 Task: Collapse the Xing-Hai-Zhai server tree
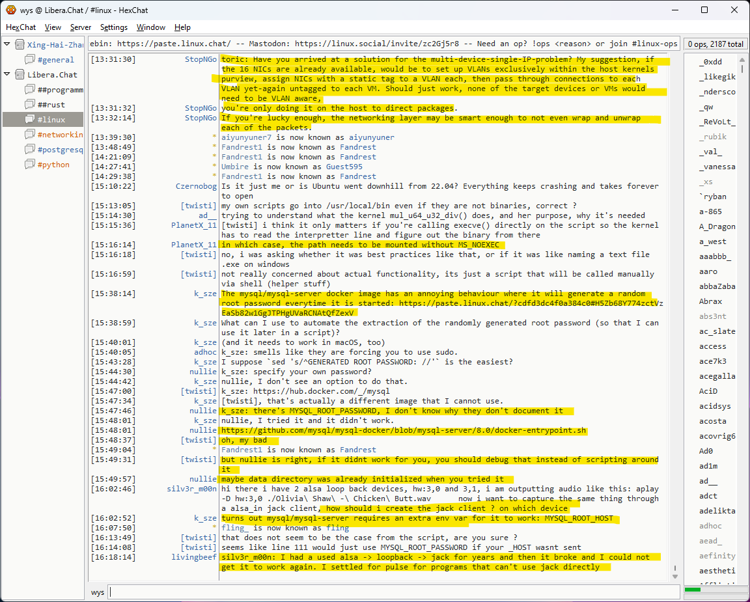click(x=7, y=45)
